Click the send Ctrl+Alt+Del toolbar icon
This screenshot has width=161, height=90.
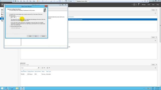43,1
